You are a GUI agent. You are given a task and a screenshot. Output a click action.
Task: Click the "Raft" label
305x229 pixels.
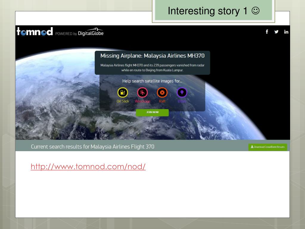pos(162,101)
